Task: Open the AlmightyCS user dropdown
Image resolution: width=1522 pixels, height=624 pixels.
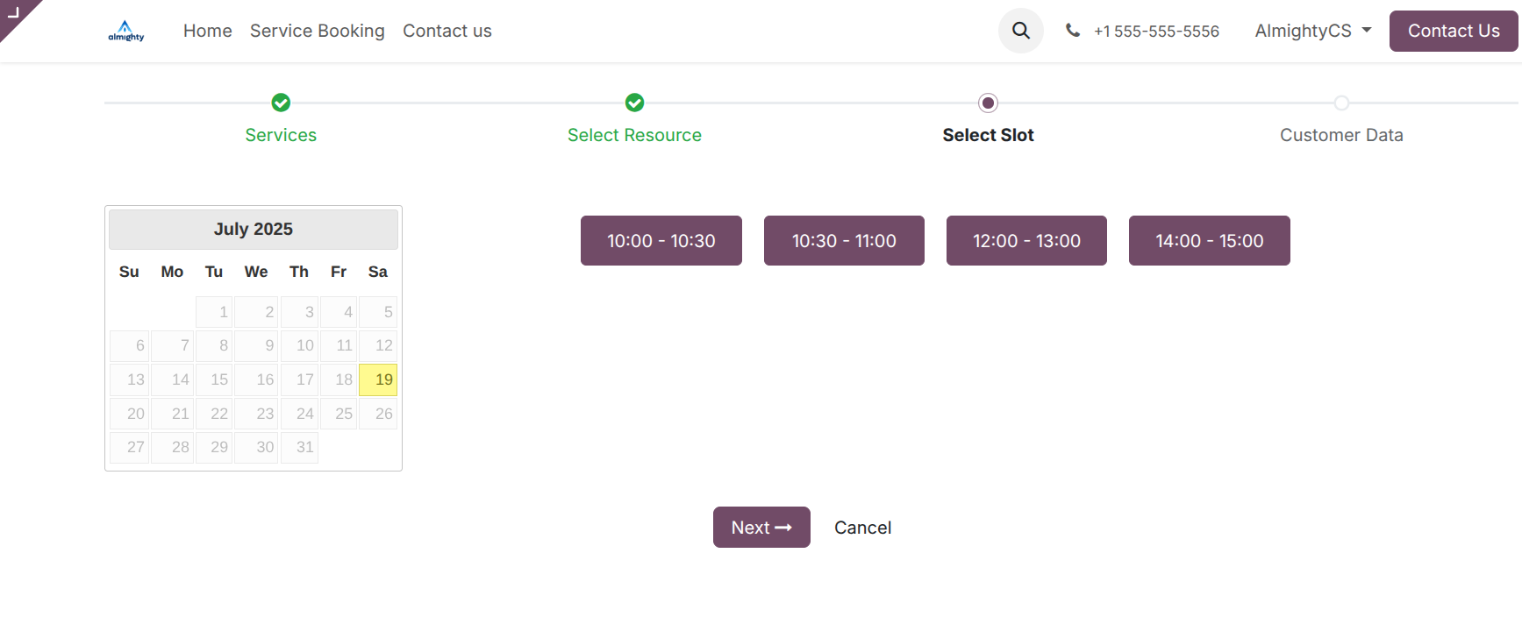Action: click(1312, 31)
